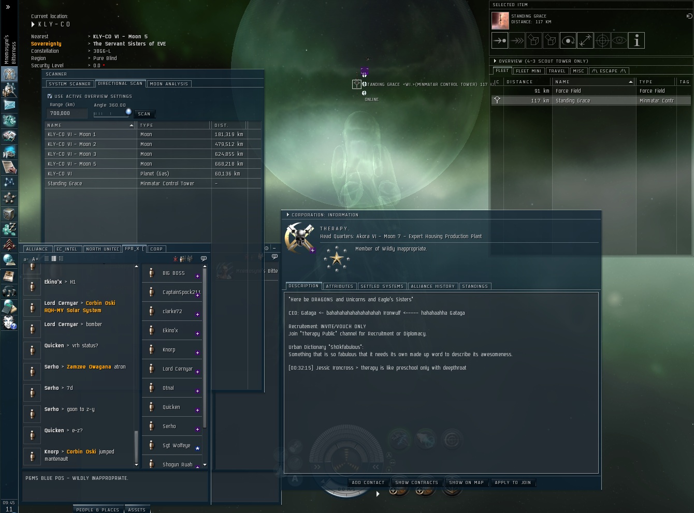694x513 pixels.
Task: Click the Angle slider handle in scanner
Action: (128, 112)
